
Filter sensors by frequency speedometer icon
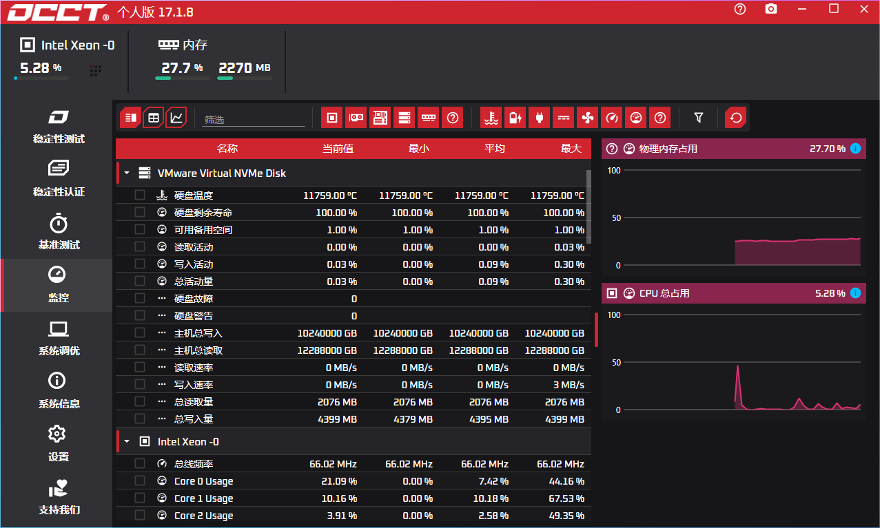611,118
